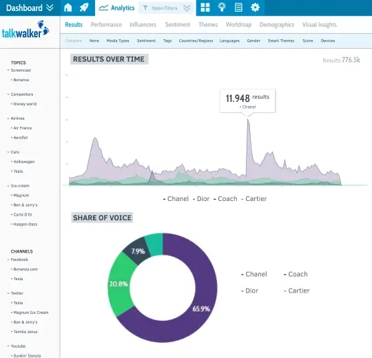Collapse the Cars topic group
The image size is (372, 358).
8,152
